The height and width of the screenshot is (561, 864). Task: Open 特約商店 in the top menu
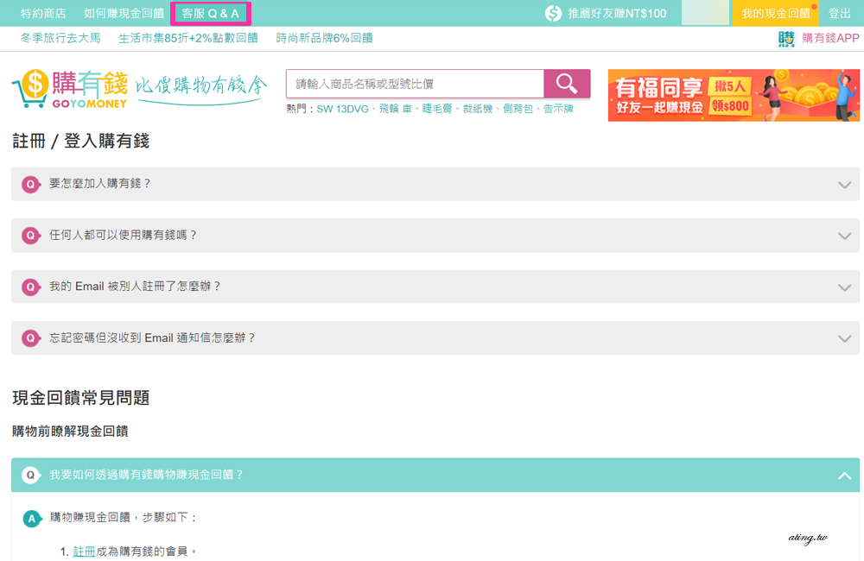coord(43,14)
